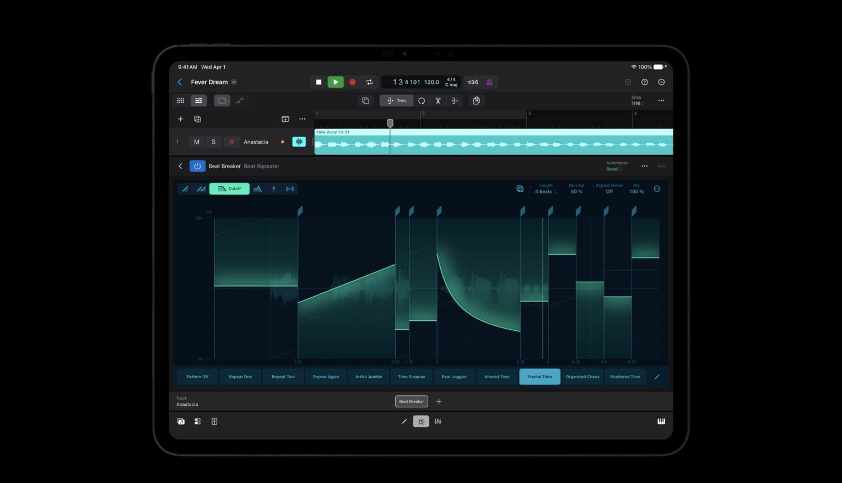Select the Repeat One preset
Viewport: 842px width, 483px height.
240,377
